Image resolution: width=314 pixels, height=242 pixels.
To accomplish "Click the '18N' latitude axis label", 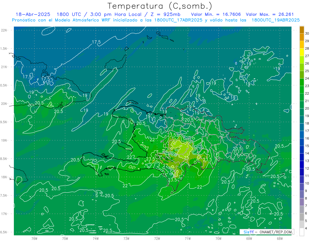I will 4,177.
